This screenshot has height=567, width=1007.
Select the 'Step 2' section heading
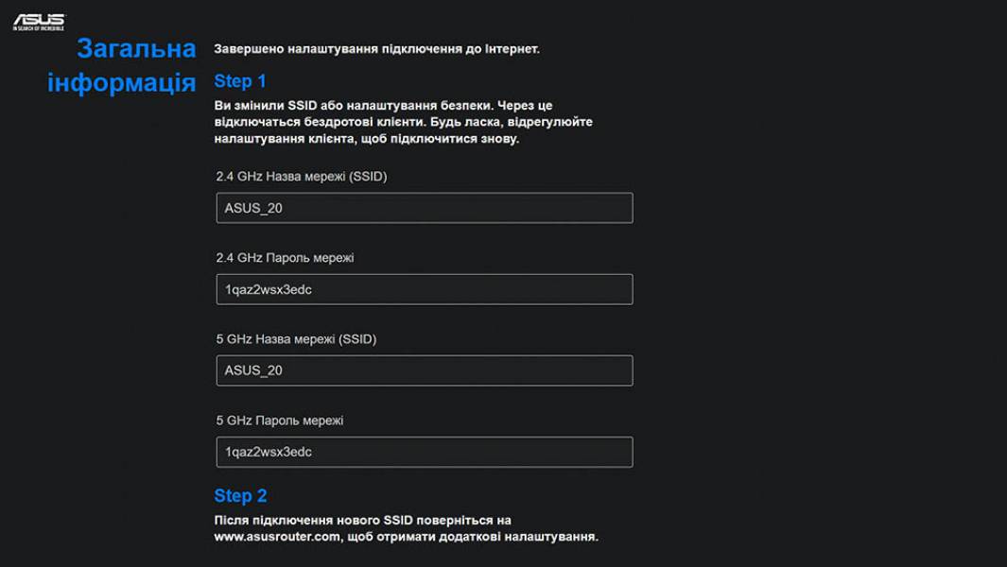(239, 495)
